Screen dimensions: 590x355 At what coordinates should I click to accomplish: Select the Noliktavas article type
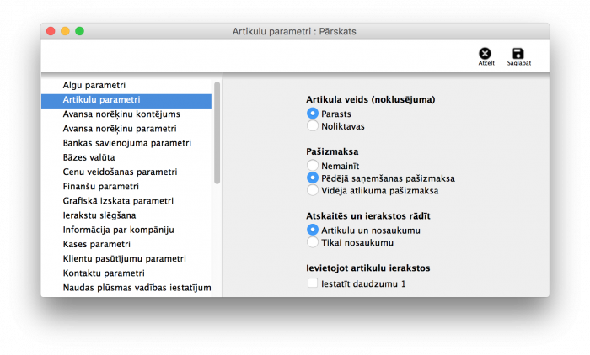313,126
